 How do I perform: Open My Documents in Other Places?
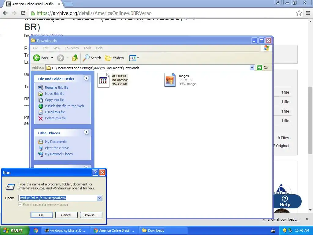(56, 142)
